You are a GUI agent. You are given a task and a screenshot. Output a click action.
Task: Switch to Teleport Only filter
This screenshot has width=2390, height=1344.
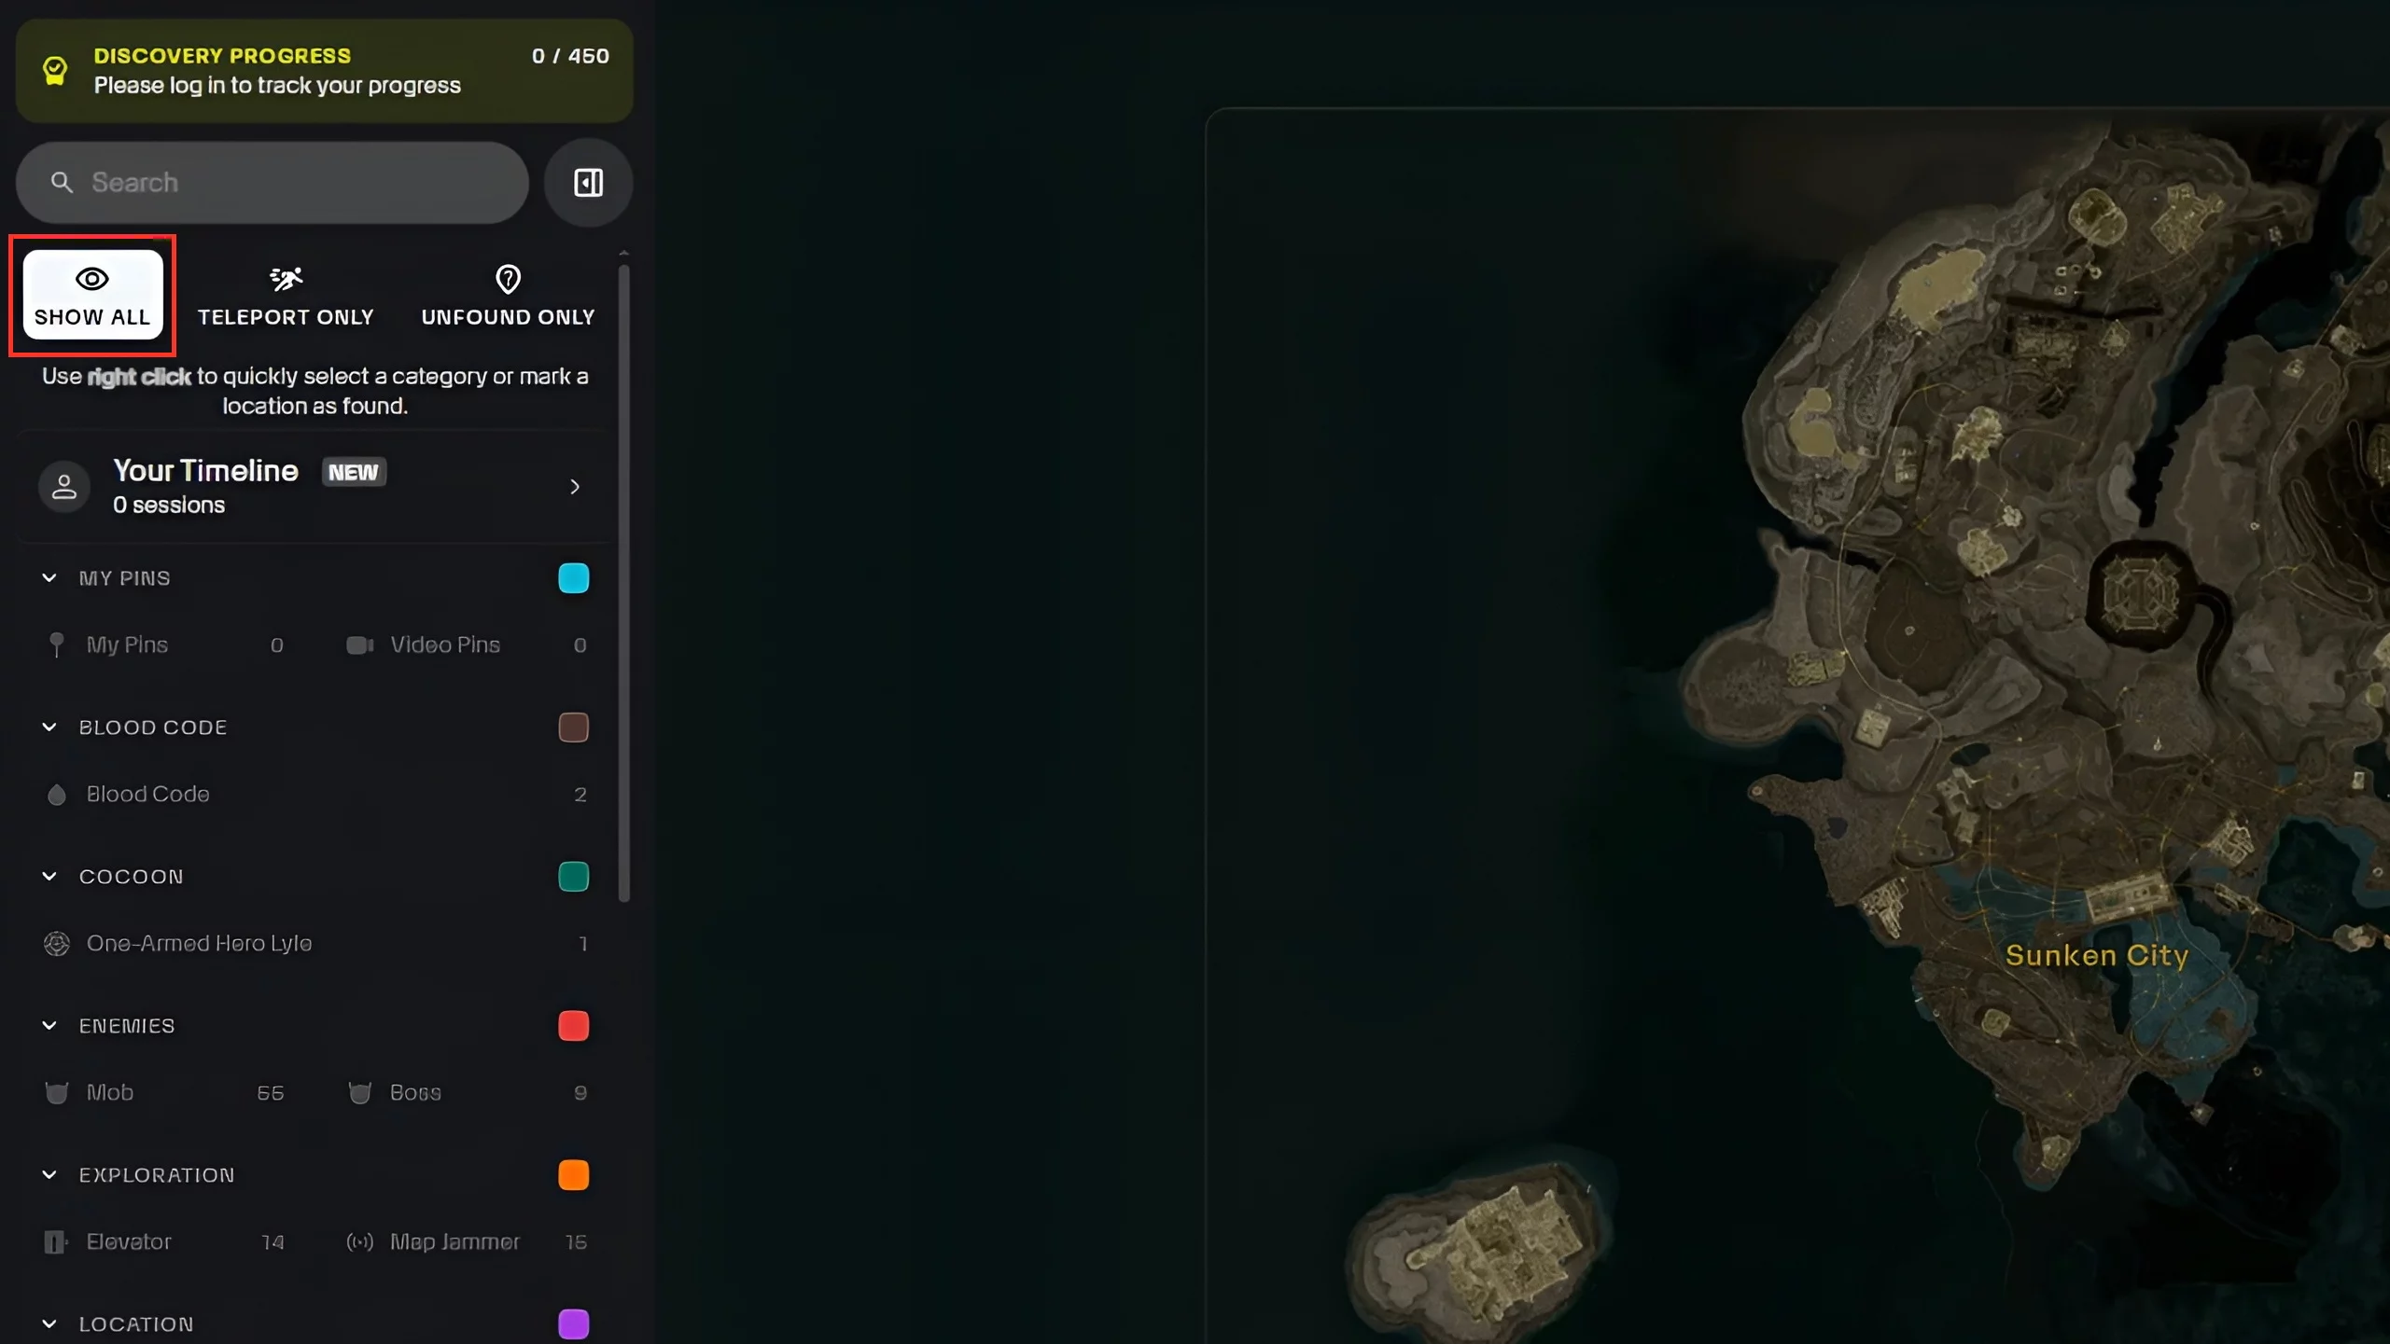286,296
